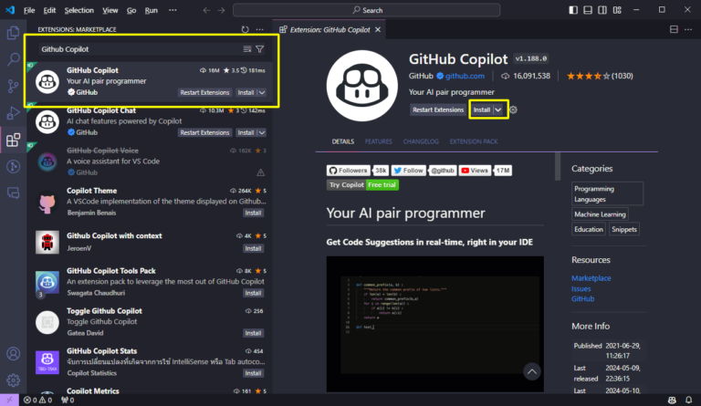
Task: Close the Extension: GitHub Copilot tab
Action: pyautogui.click(x=378, y=29)
